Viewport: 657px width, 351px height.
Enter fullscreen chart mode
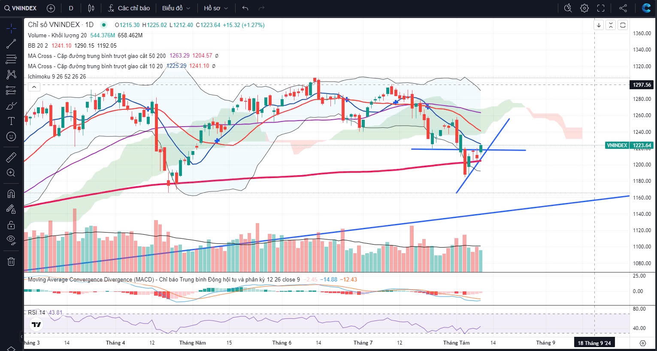point(601,8)
